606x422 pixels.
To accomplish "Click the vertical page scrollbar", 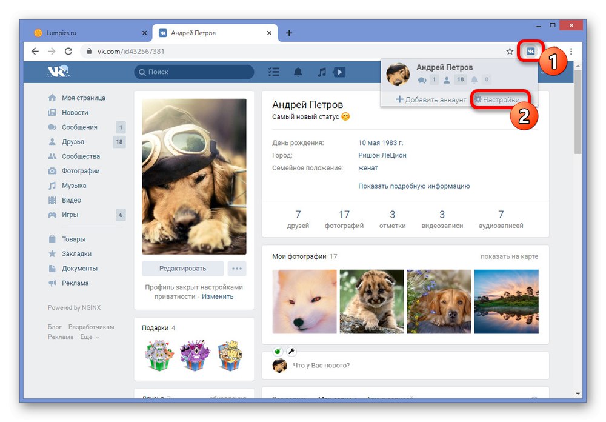I will [578, 112].
